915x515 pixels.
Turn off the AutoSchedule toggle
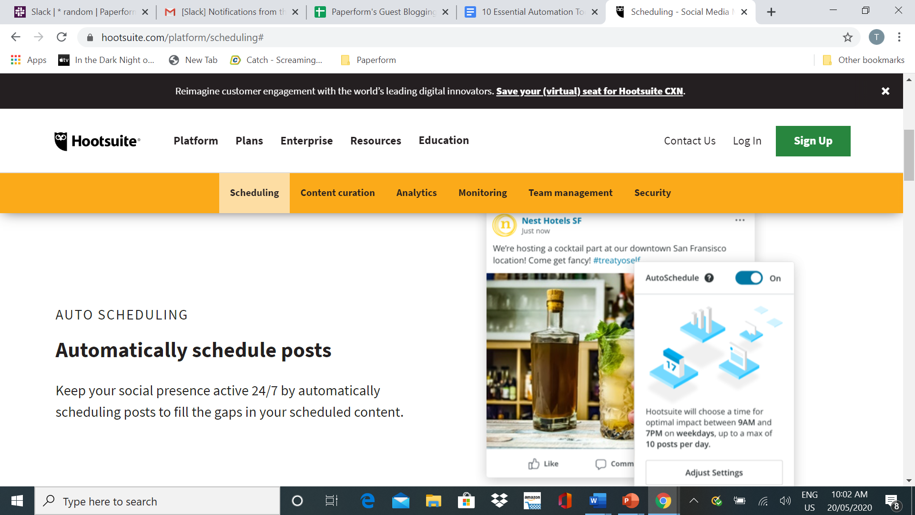(x=749, y=278)
